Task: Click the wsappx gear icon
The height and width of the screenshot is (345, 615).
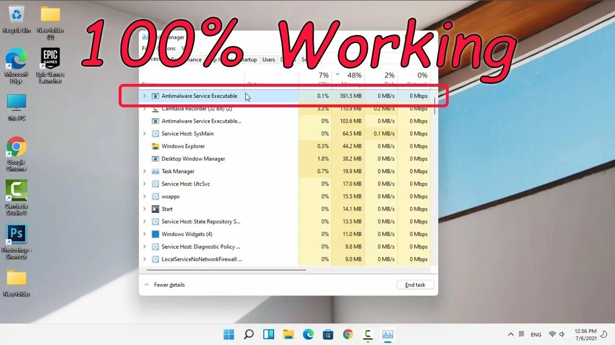Action: click(155, 196)
